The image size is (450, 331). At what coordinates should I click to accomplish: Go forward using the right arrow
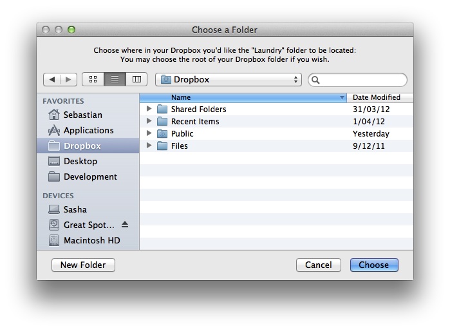tap(69, 79)
